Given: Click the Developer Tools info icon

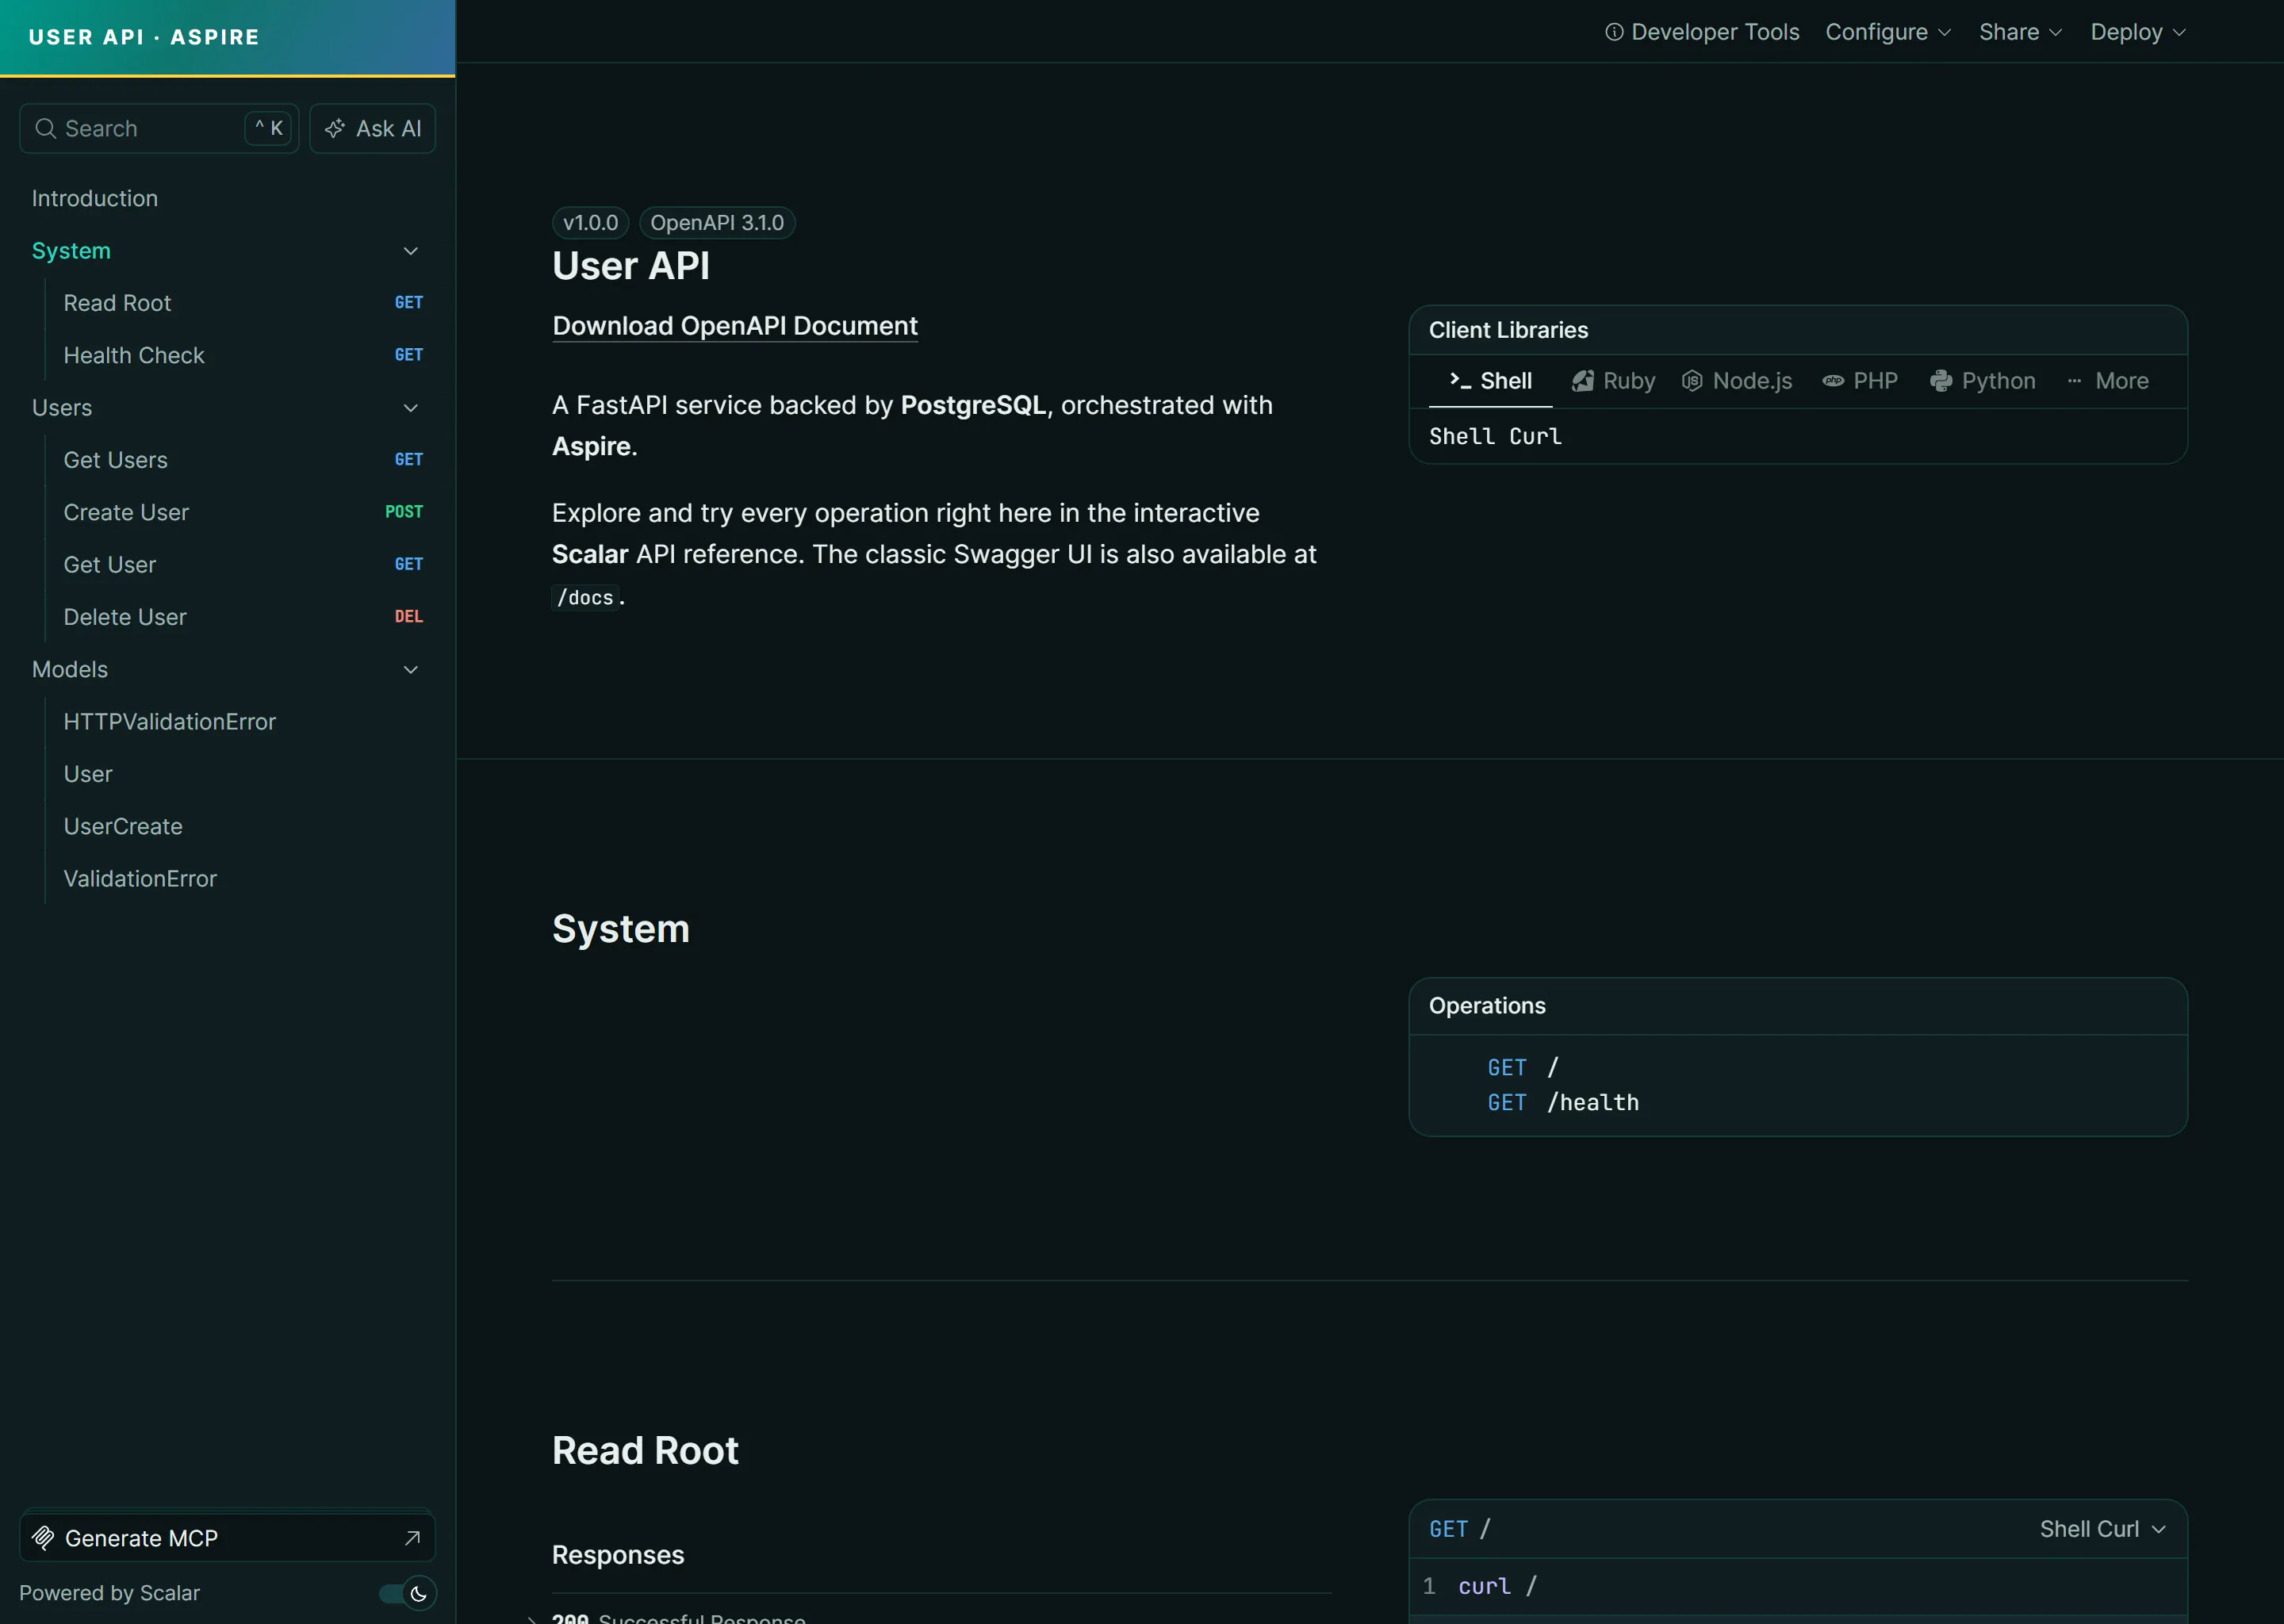Looking at the screenshot, I should click(x=1614, y=32).
